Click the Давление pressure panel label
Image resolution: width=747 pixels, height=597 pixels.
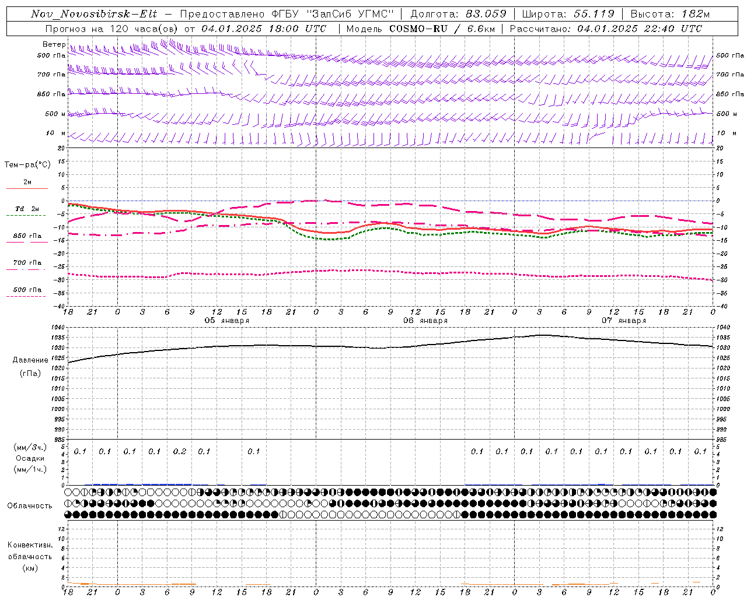[30, 360]
